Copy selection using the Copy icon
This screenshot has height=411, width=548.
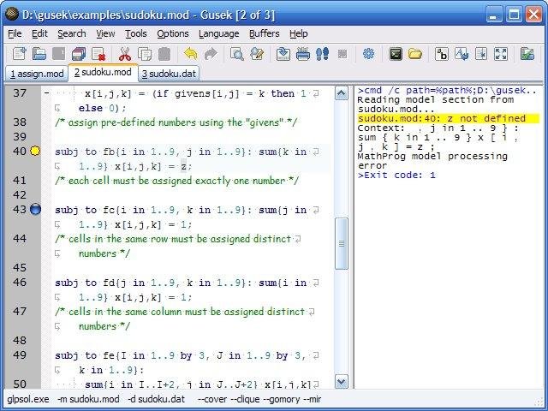145,54
